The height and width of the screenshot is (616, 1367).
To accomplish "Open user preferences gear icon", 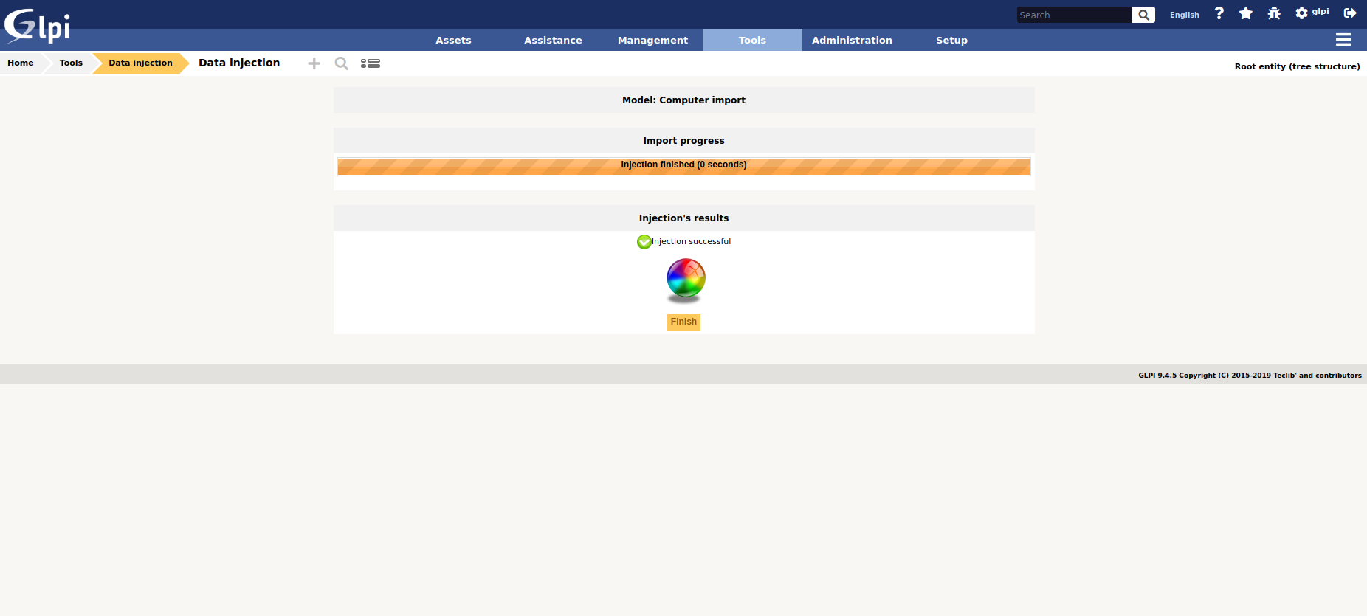I will click(1301, 13).
